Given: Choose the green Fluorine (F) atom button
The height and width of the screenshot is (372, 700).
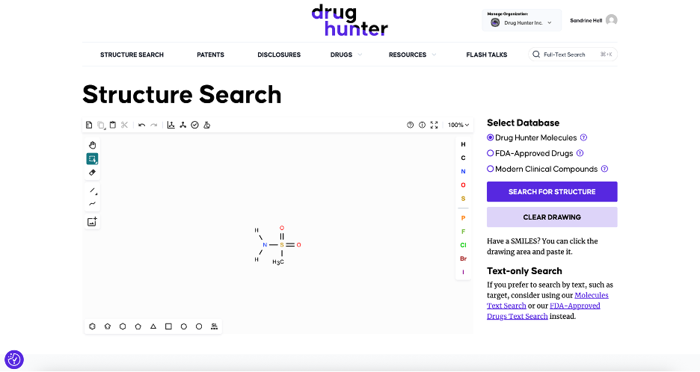Looking at the screenshot, I should coord(463,232).
